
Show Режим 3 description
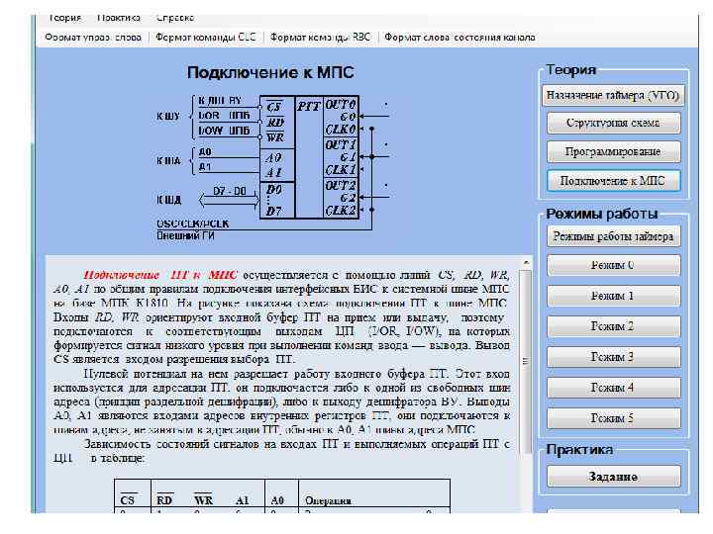pyautogui.click(x=613, y=357)
